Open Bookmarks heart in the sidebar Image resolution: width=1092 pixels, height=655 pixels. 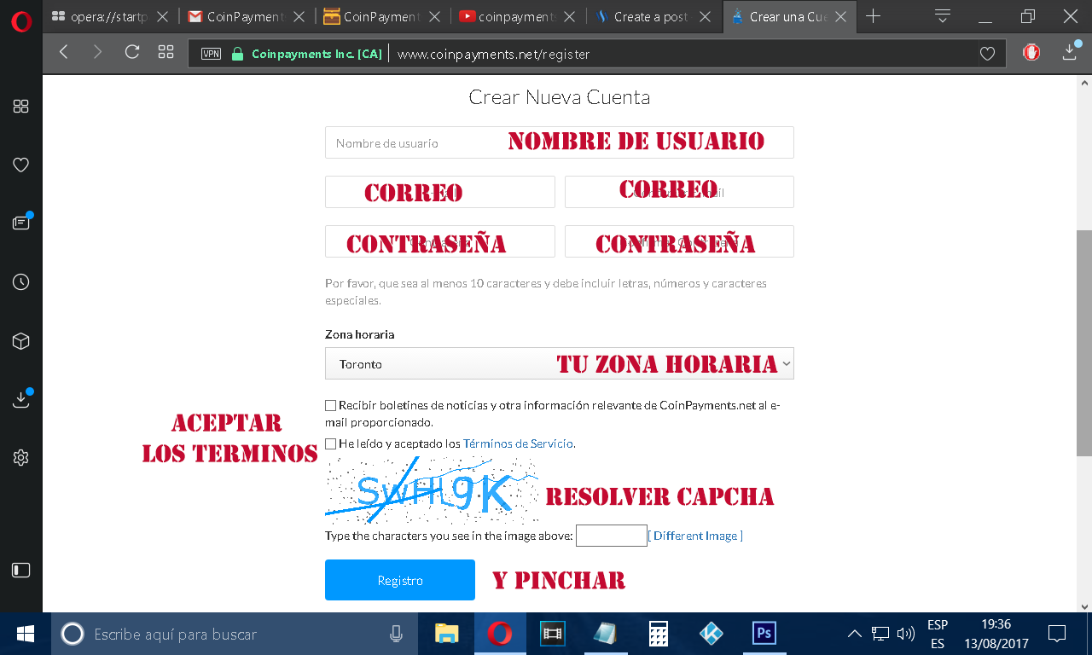pyautogui.click(x=21, y=165)
